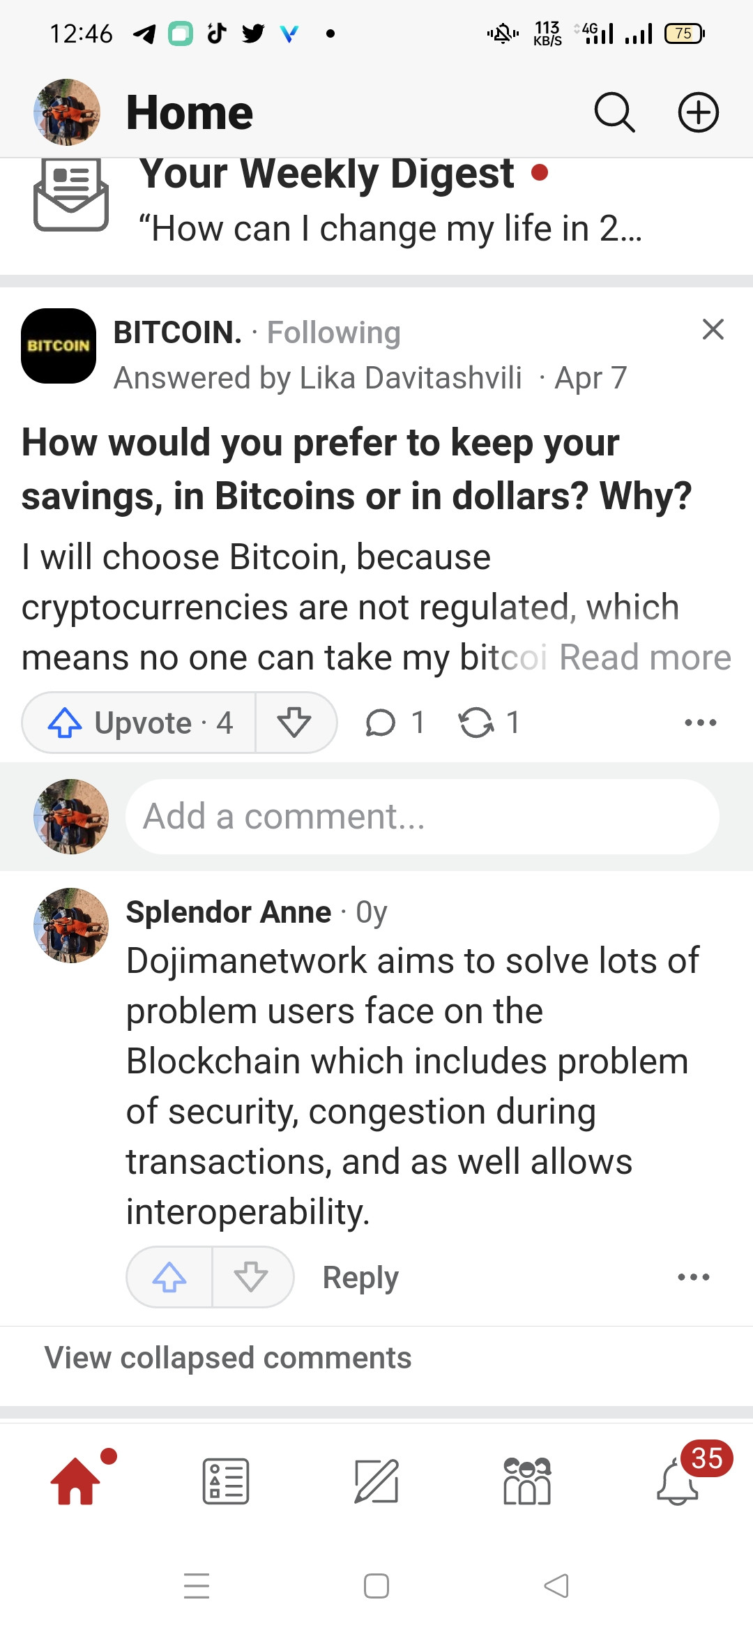Downvote Splendor Anne's comment
Image resolution: width=753 pixels, height=1632 pixels.
click(252, 1277)
